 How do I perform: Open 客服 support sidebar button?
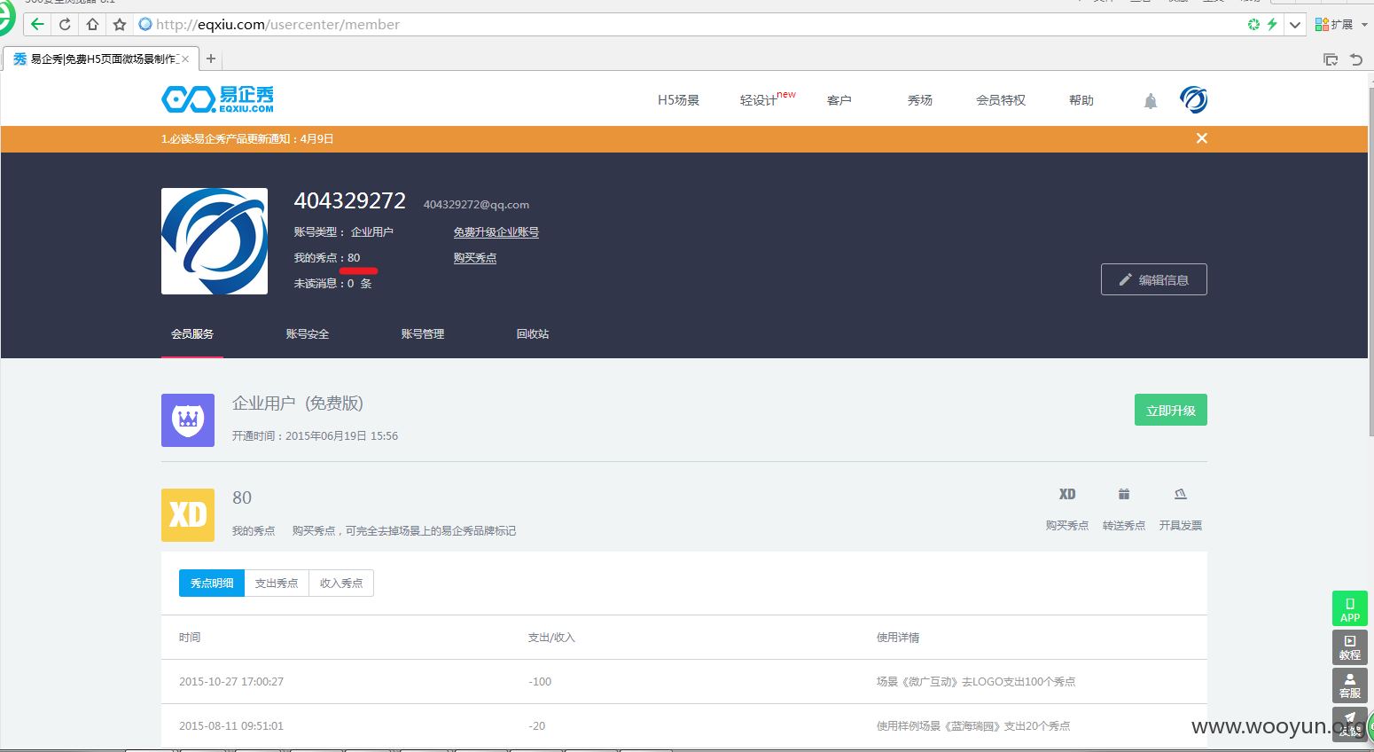click(x=1350, y=685)
